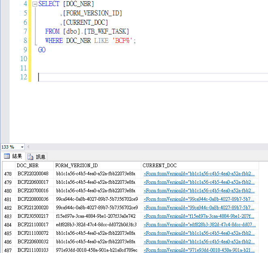Click the 'BCF%' string literal
The image size is (268, 253).
(x=122, y=41)
